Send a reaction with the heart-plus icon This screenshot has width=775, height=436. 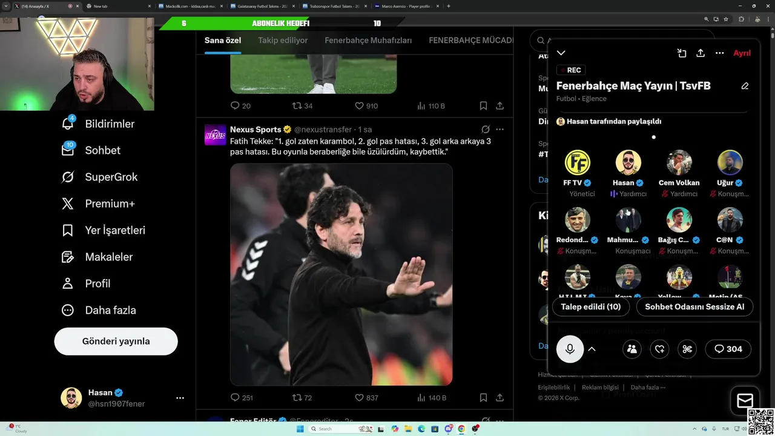(x=659, y=349)
